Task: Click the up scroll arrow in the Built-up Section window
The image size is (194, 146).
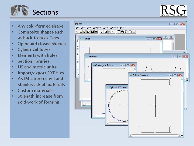Action: 182,79
